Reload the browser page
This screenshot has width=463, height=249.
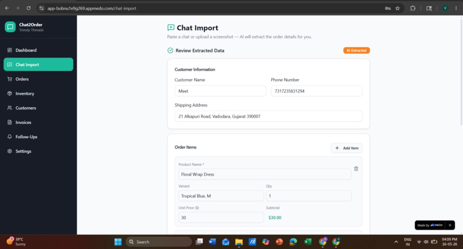coord(28,8)
